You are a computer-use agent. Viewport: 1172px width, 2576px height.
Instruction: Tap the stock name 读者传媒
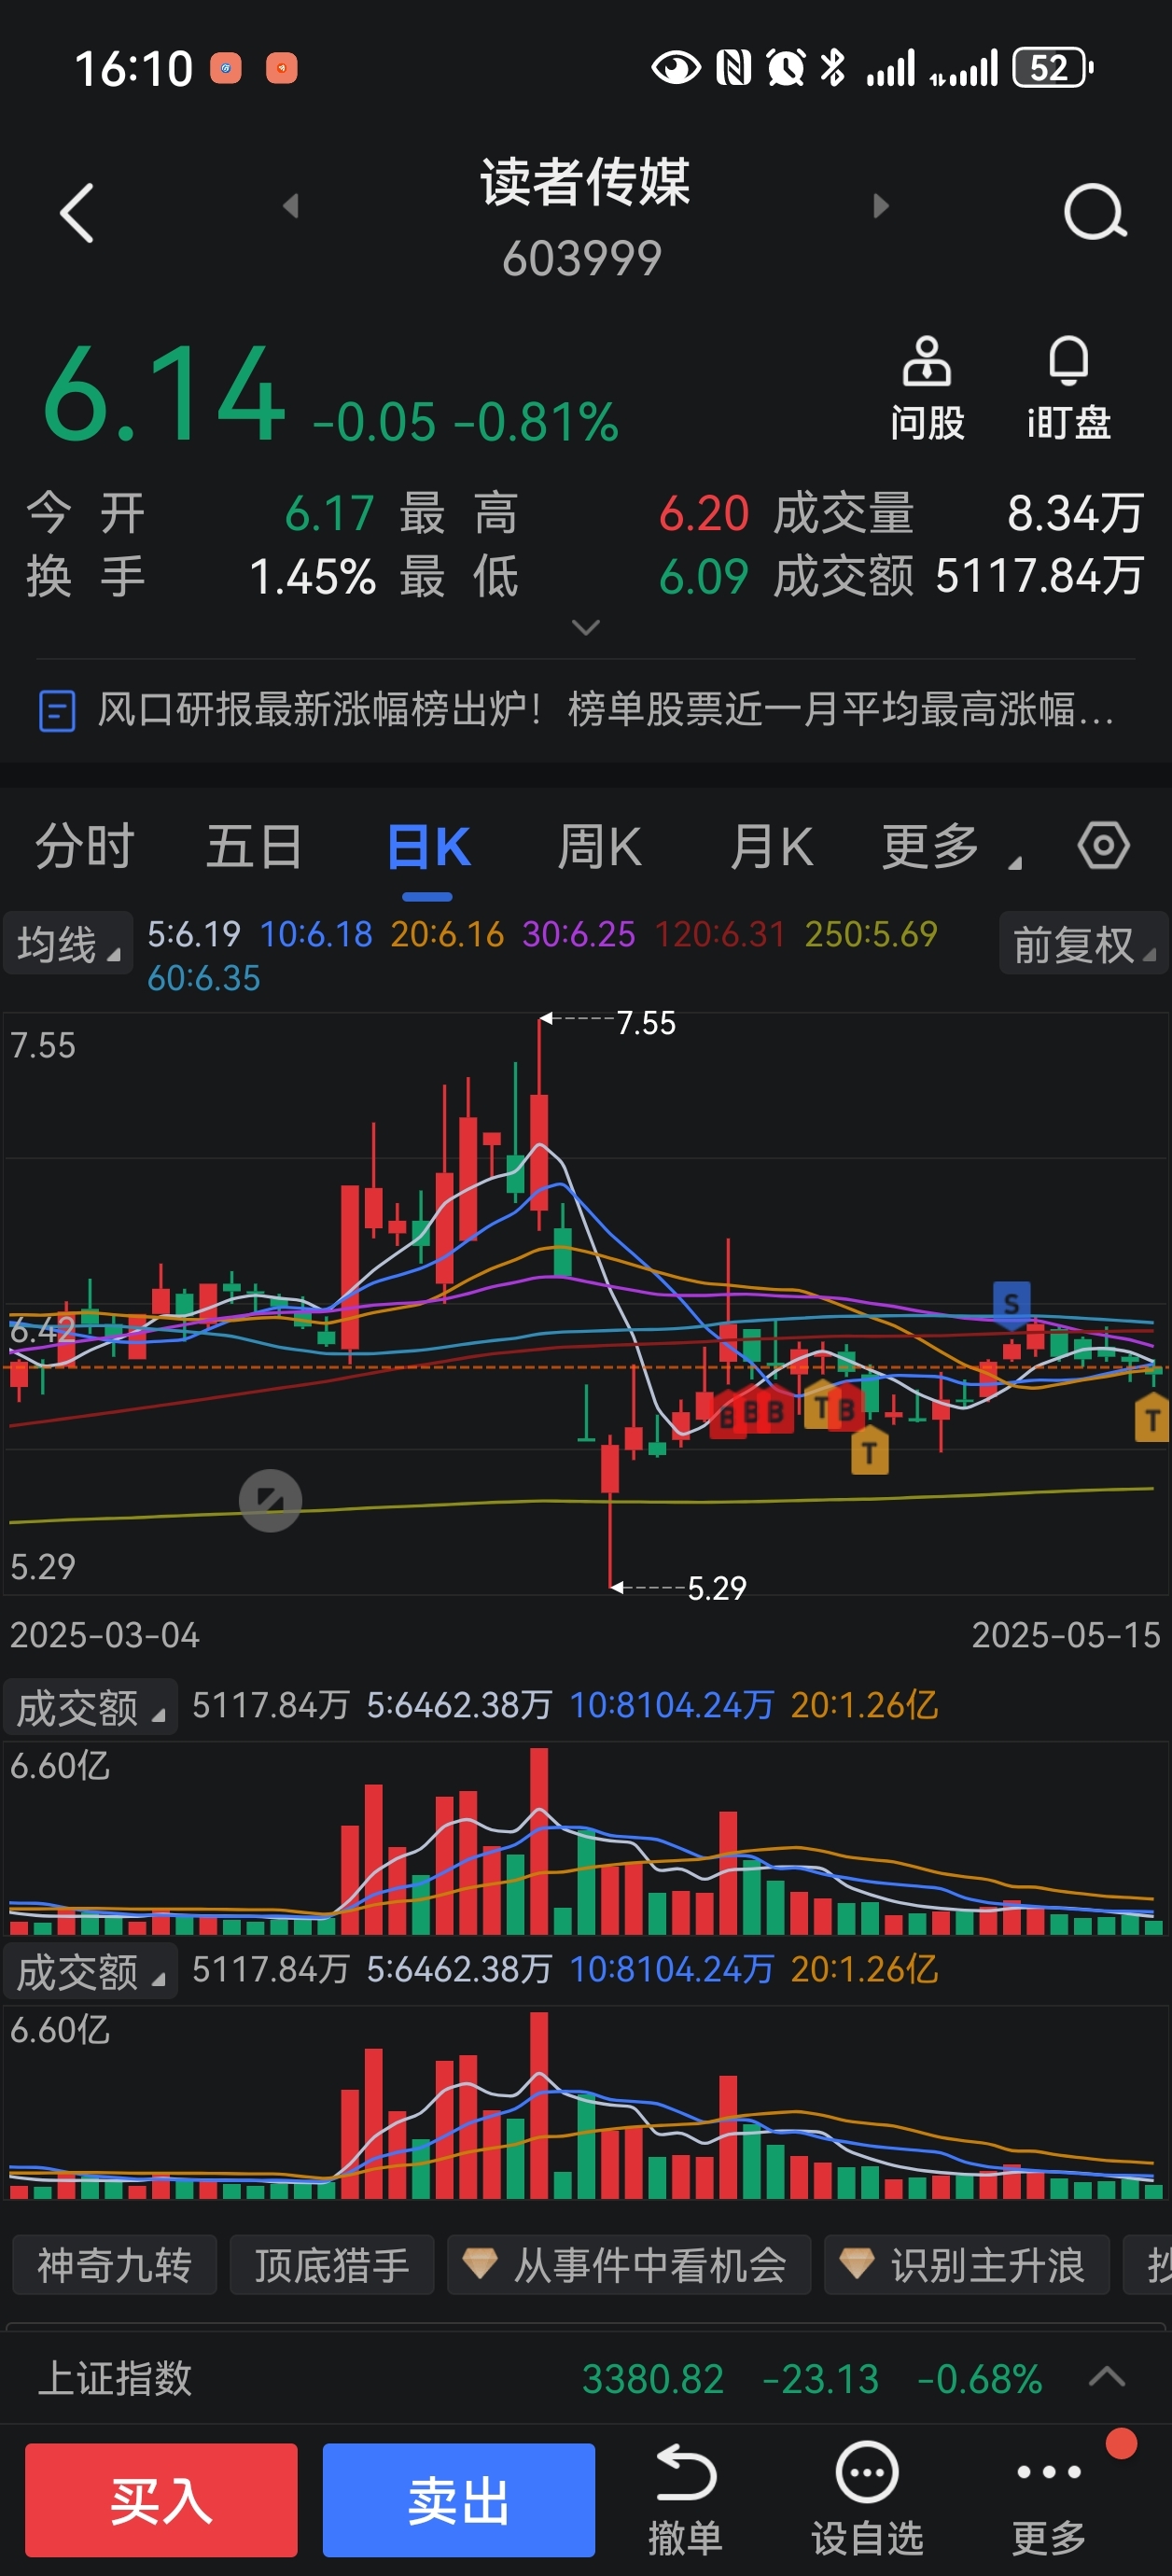pos(585,182)
